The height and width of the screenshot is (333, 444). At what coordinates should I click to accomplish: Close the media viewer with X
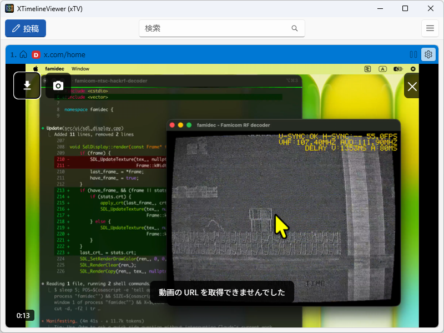click(412, 87)
